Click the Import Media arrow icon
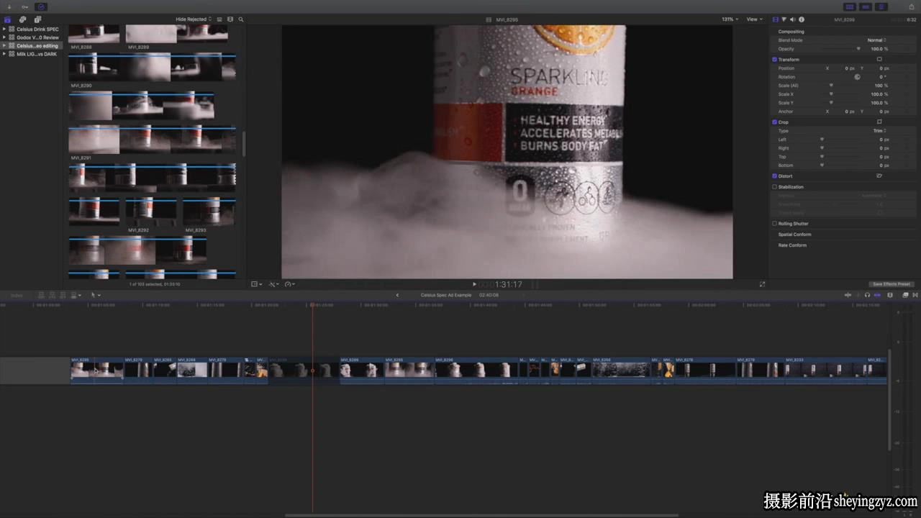 point(9,6)
